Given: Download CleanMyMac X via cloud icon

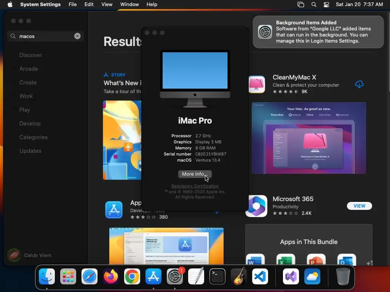Looking at the screenshot, I should click(x=359, y=84).
